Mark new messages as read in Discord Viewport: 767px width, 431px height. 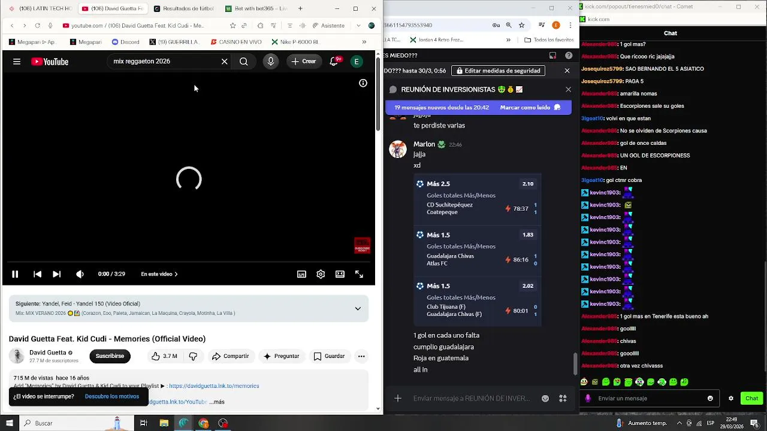point(530,108)
